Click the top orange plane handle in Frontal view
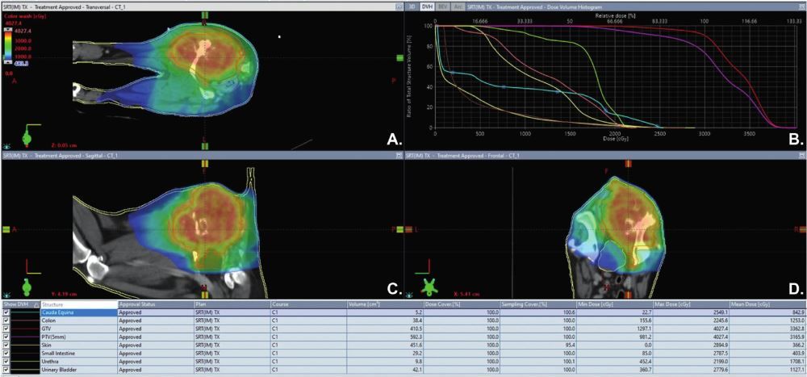The width and height of the screenshot is (807, 377). tap(628, 164)
